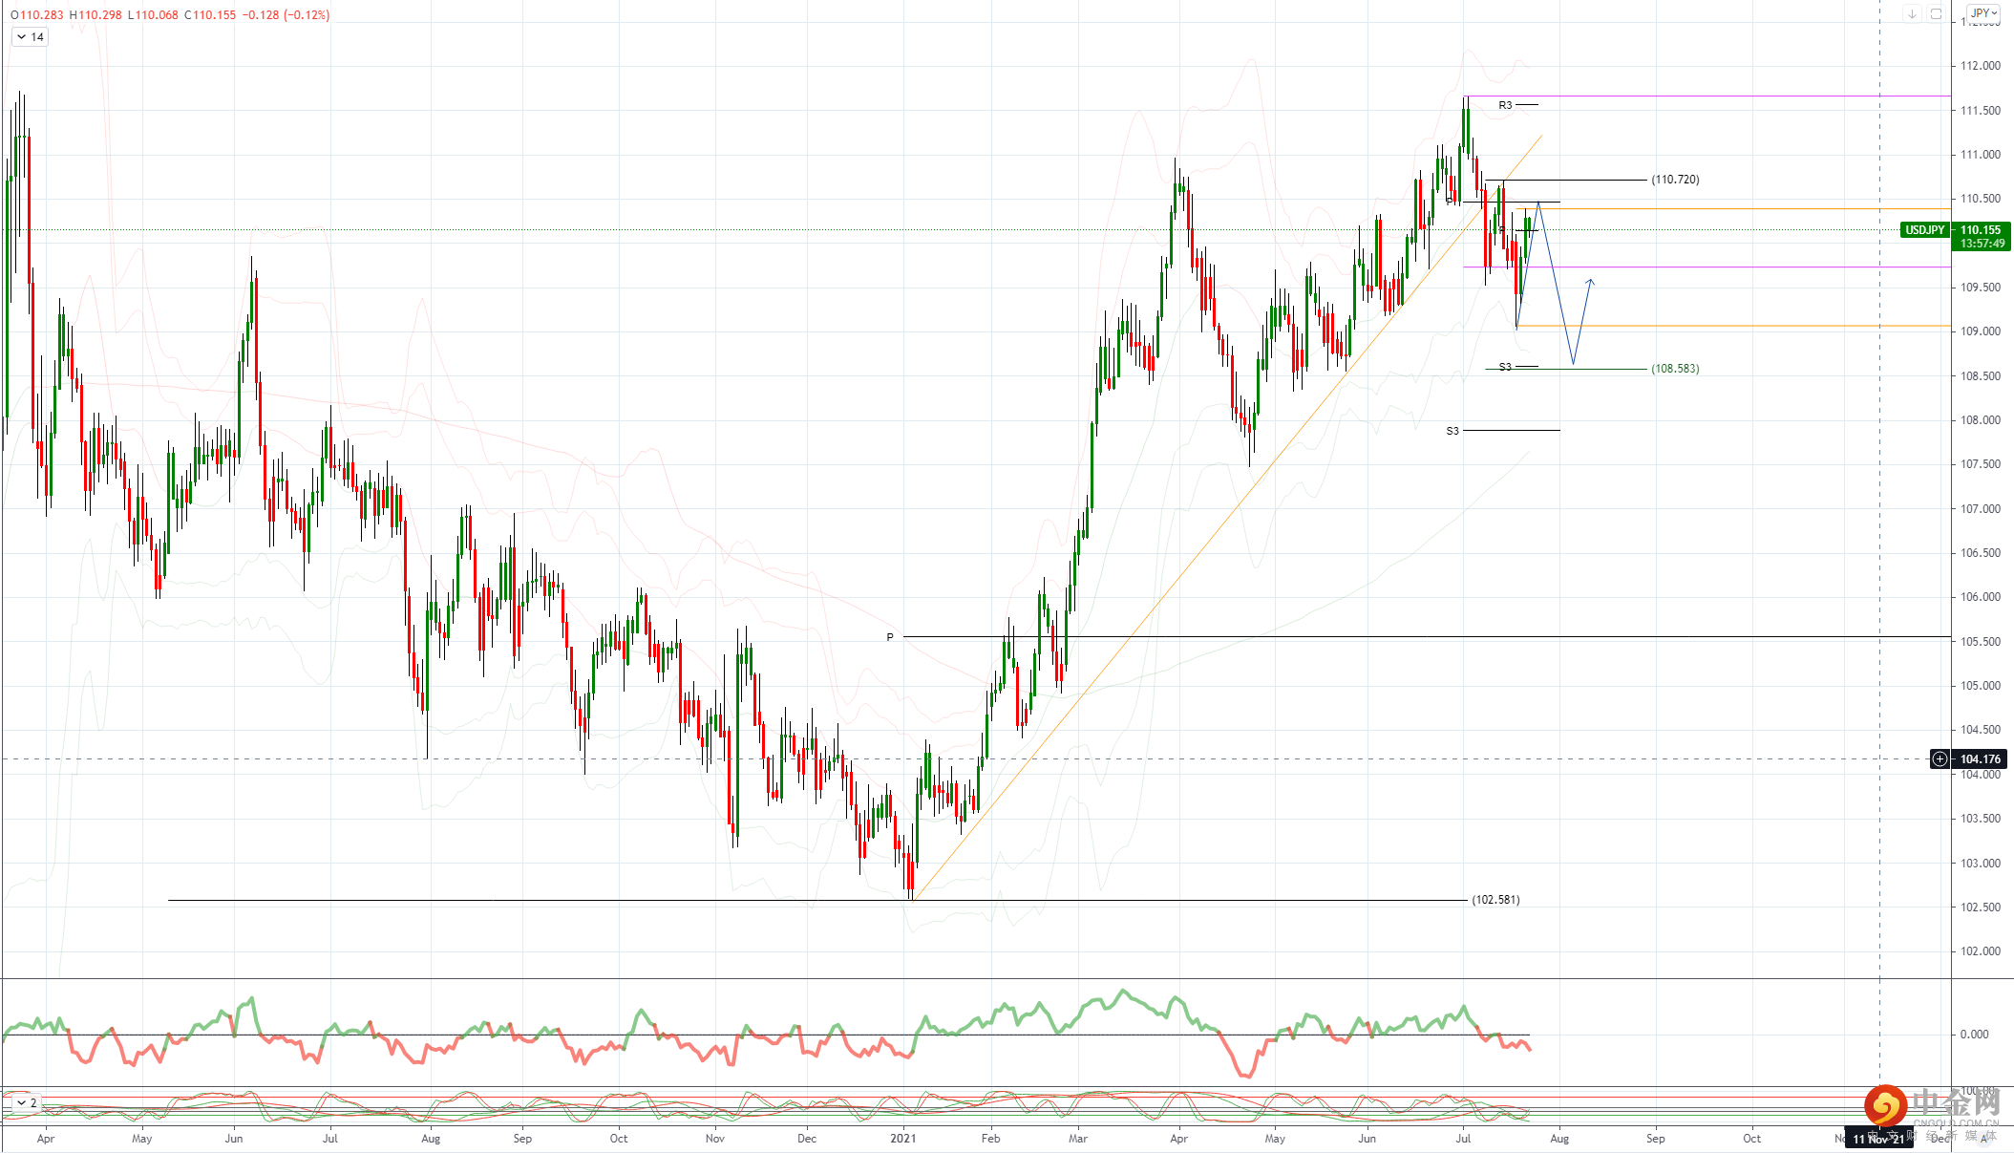Select the 110.720 horizontal line label
Screen dimensions: 2014x1153
click(1675, 180)
